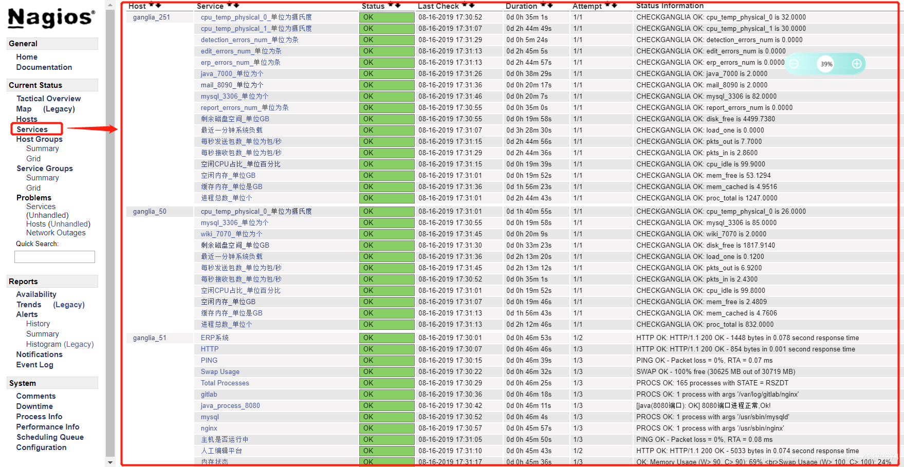Viewport: 904px width, 467px height.
Task: Sort Duration column descending arrow
Action: click(x=550, y=5)
